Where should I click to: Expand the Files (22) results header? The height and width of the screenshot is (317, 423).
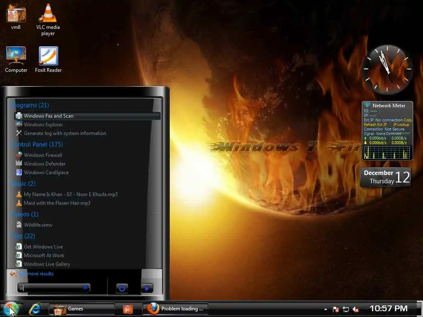pos(23,236)
